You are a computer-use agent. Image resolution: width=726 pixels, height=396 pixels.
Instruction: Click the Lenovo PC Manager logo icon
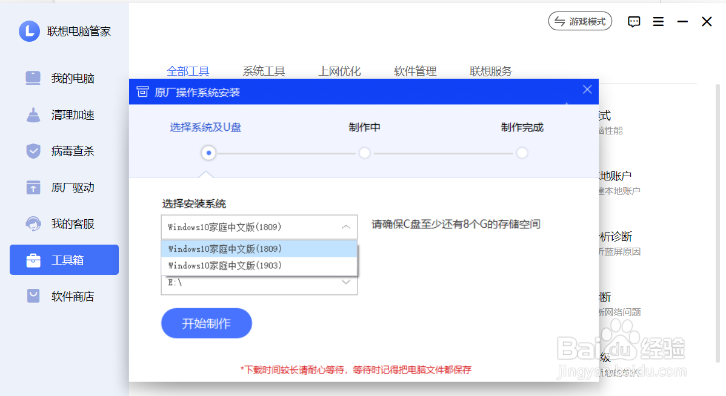tap(29, 31)
